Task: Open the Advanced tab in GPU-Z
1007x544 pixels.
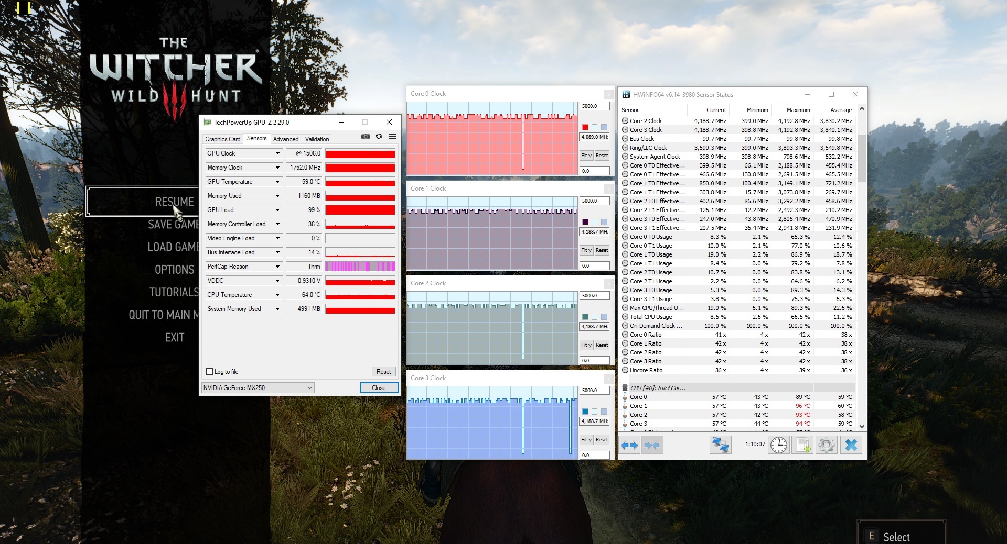Action: (x=286, y=139)
